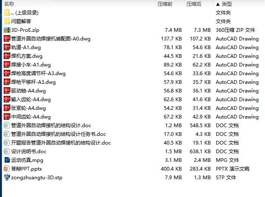Click the DWG icon beside 焊接小车-A1.dwg
Screen dimensions: 265x197
click(x=7, y=65)
